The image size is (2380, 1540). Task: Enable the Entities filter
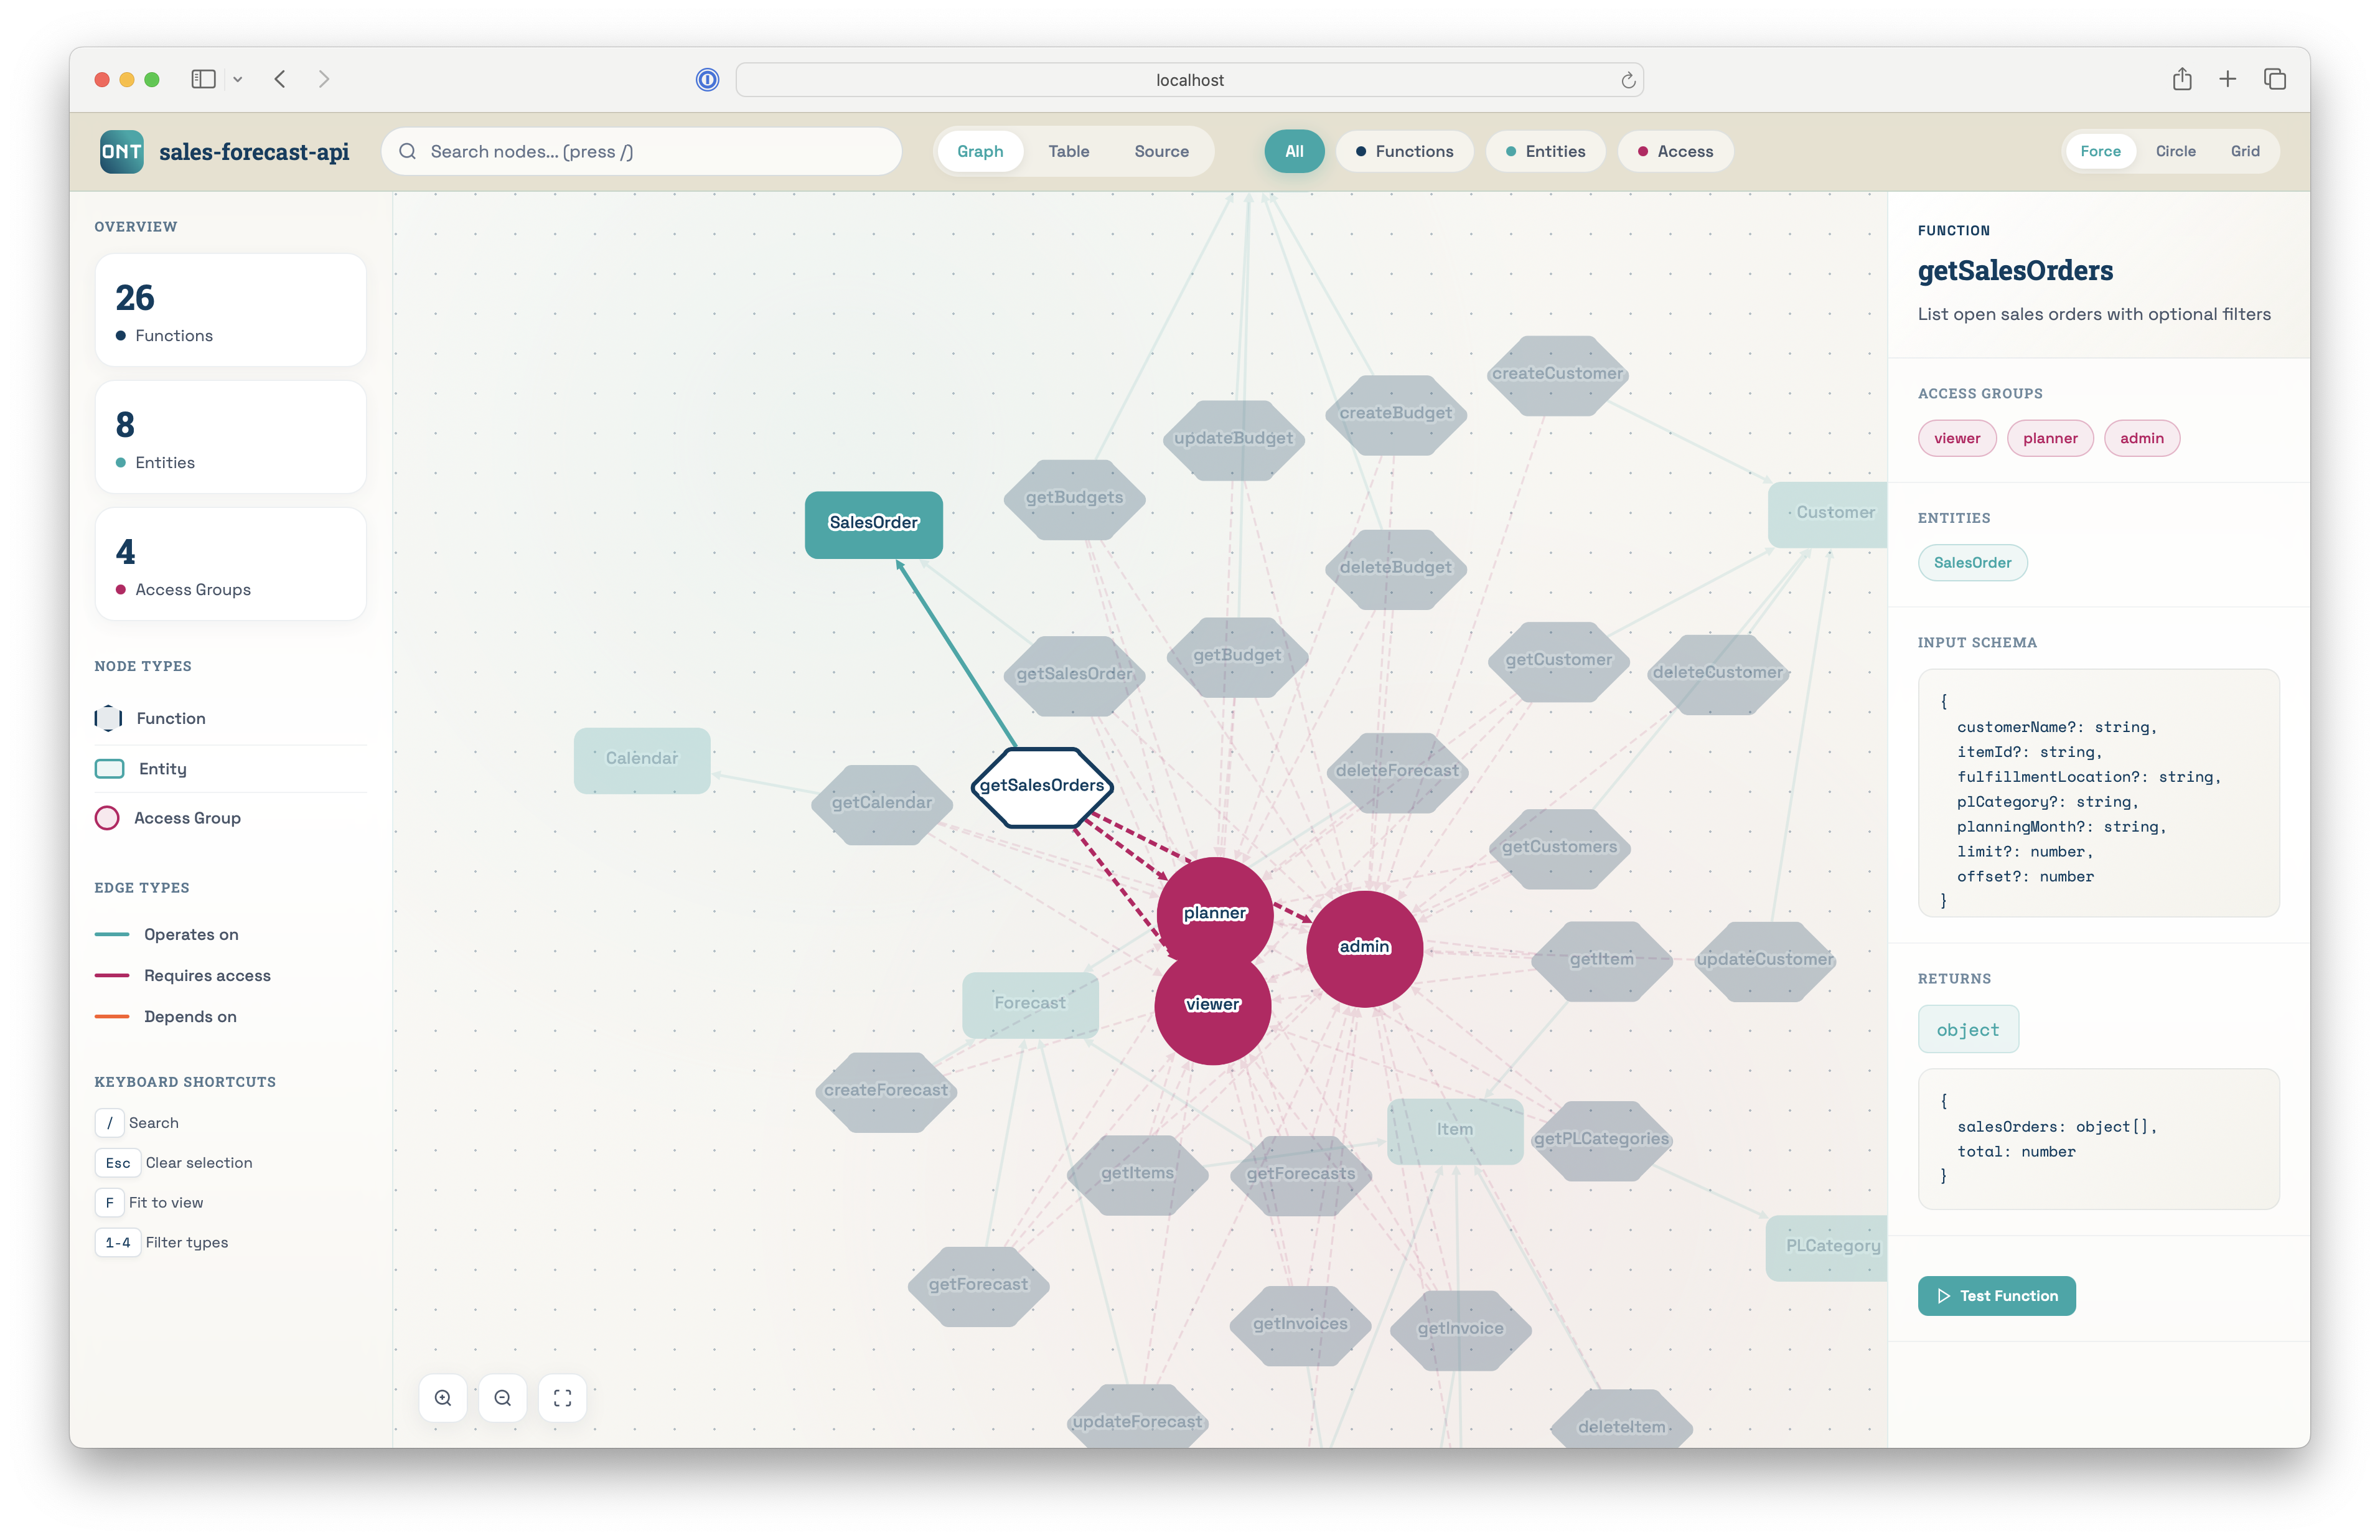click(x=1545, y=151)
